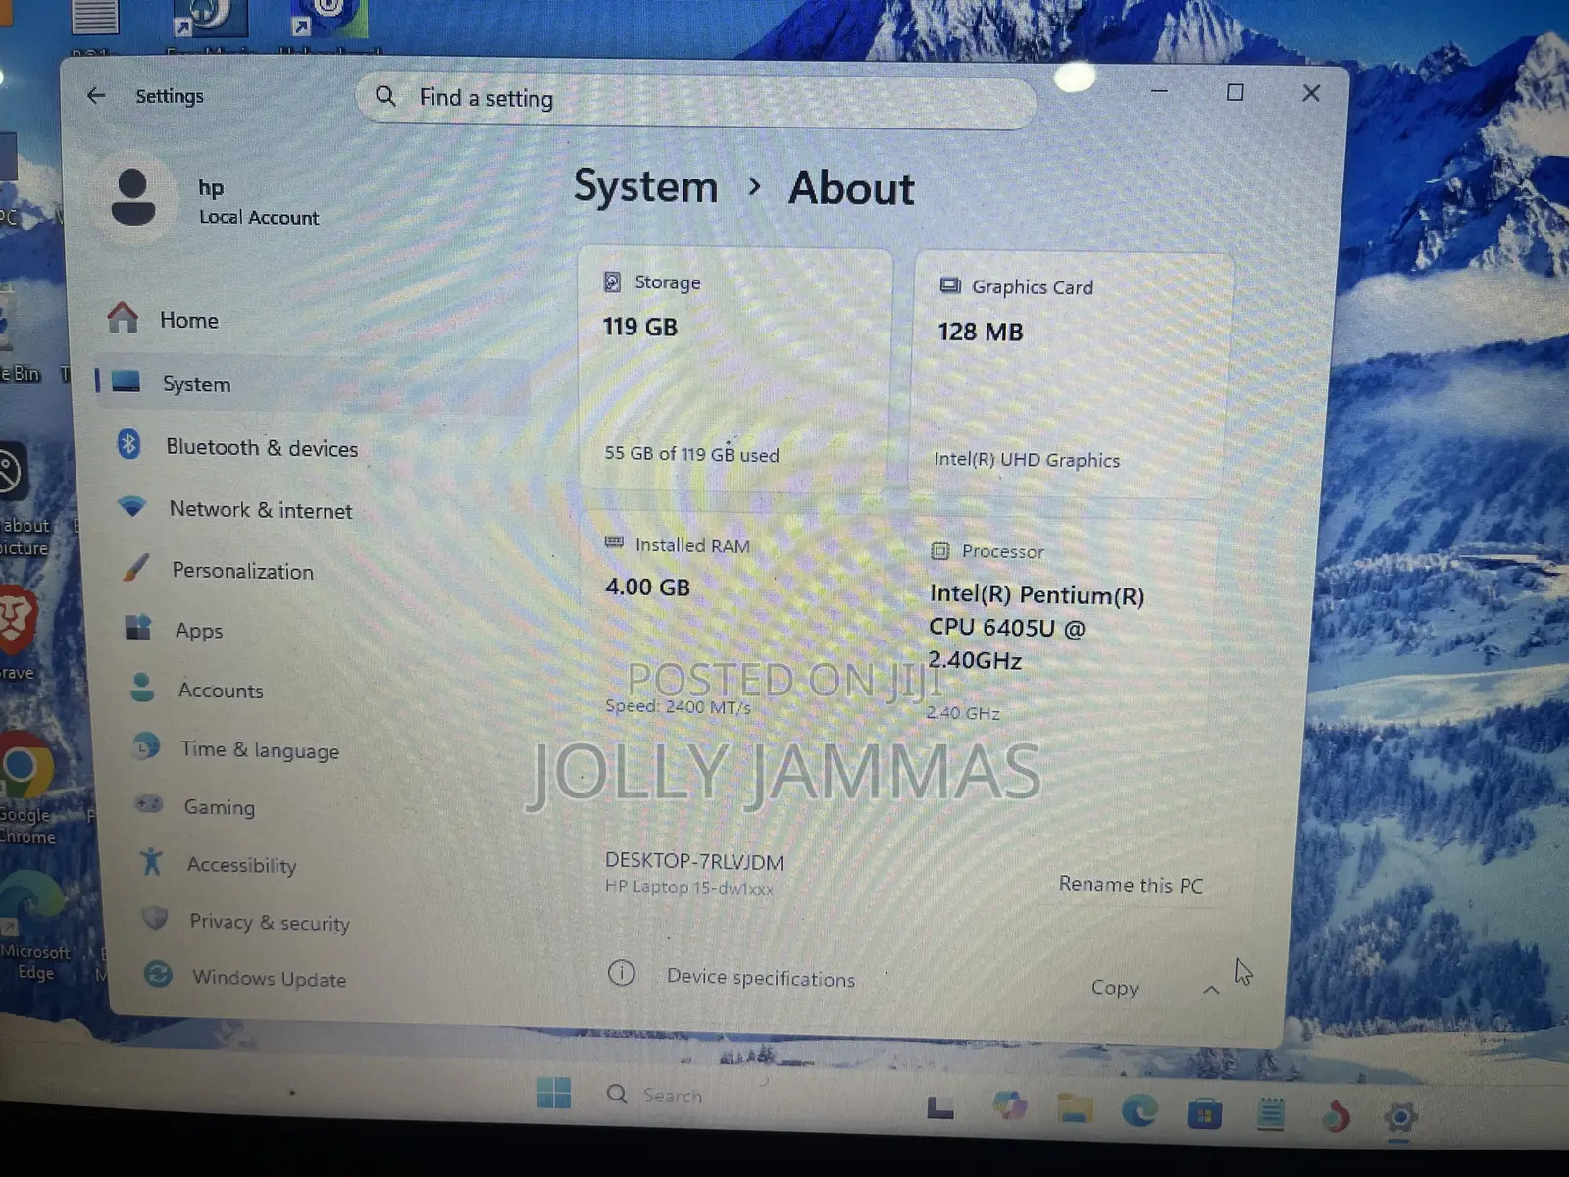Viewport: 1569px width, 1177px height.
Task: Click the Personalization paintbrush icon
Action: [x=135, y=568]
